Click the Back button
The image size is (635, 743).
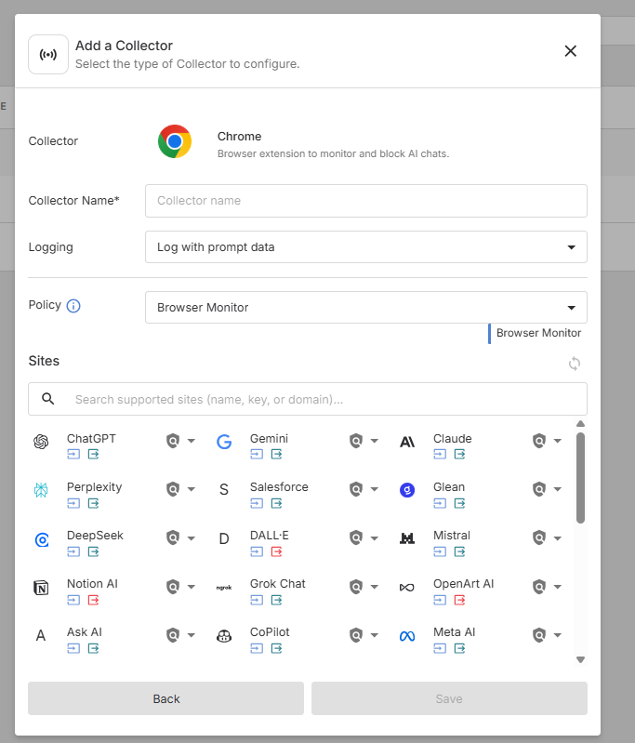pyautogui.click(x=165, y=698)
